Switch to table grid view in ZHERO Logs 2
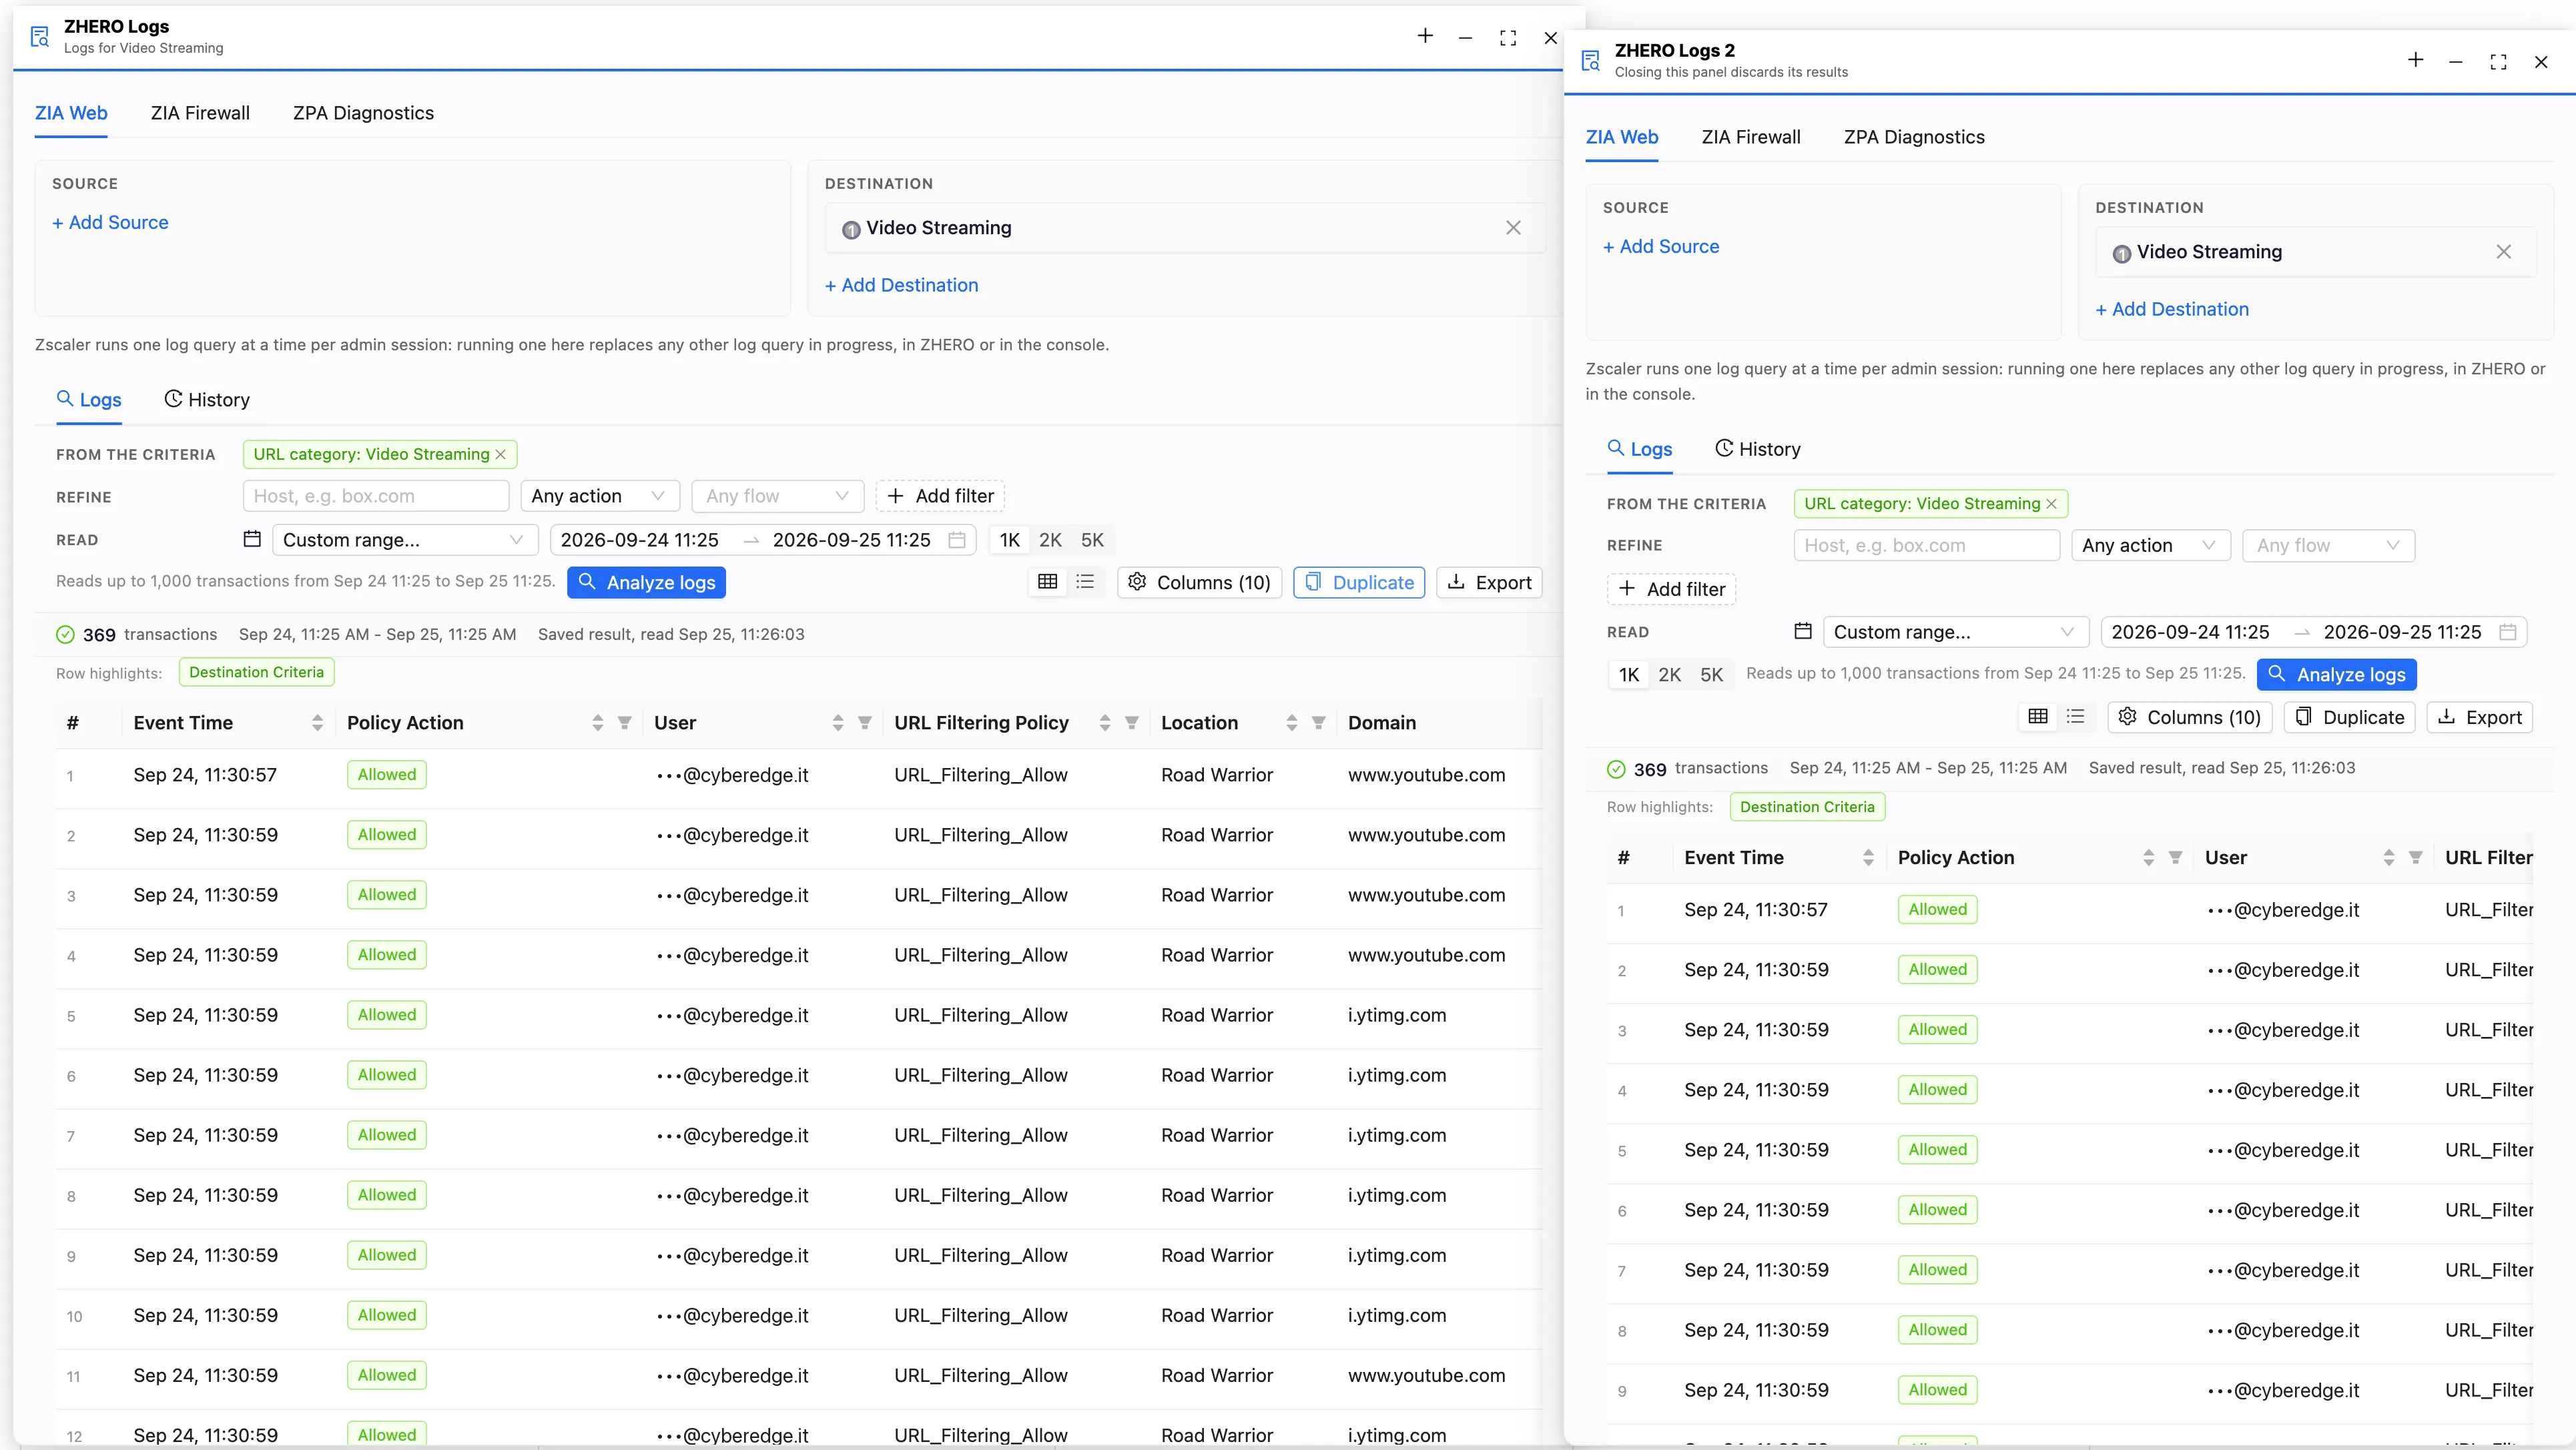This screenshot has height=1450, width=2576. [x=2037, y=717]
